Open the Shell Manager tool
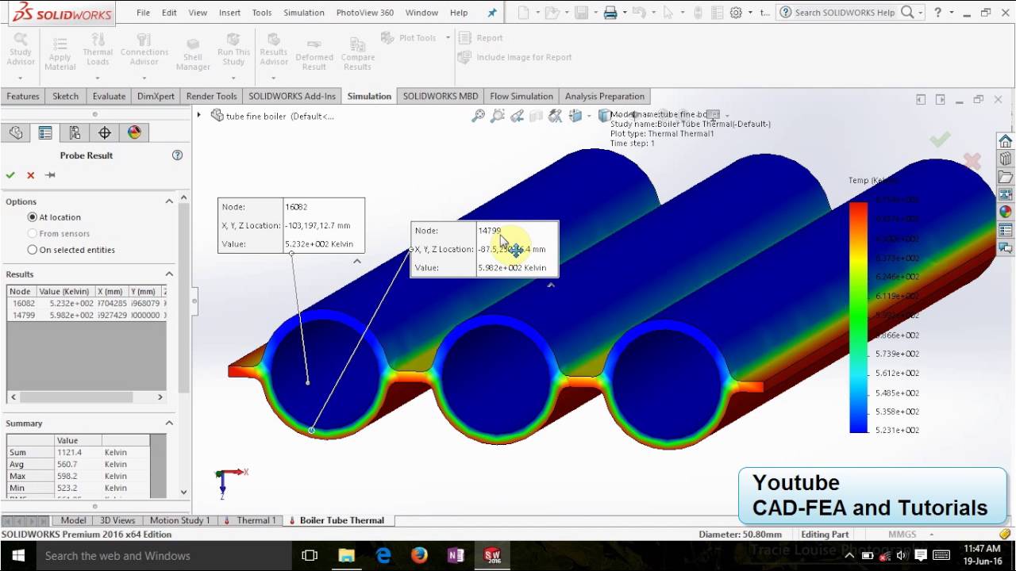 click(x=193, y=48)
